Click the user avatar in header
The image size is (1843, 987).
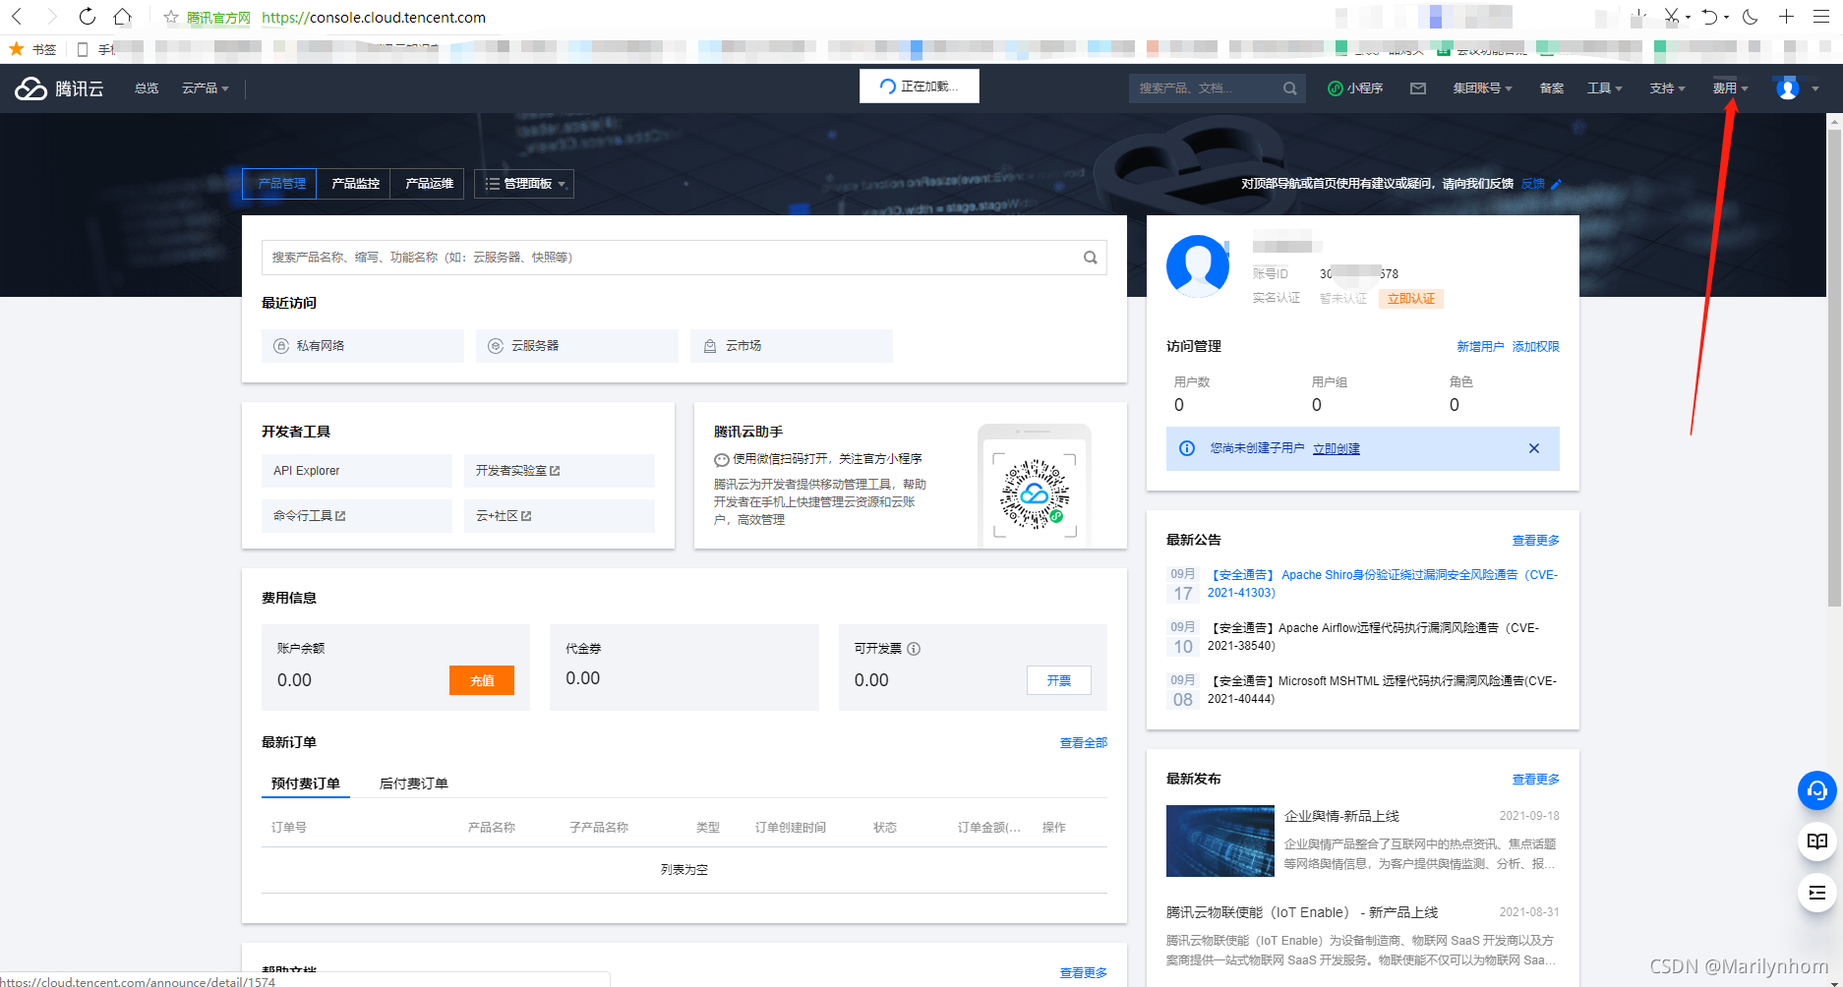[1788, 88]
